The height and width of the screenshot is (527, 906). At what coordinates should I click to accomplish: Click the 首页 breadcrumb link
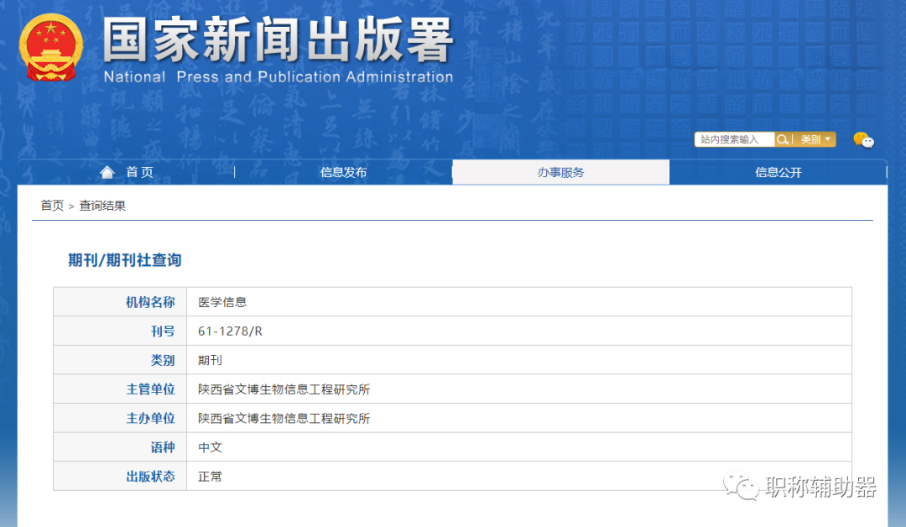pyautogui.click(x=52, y=205)
